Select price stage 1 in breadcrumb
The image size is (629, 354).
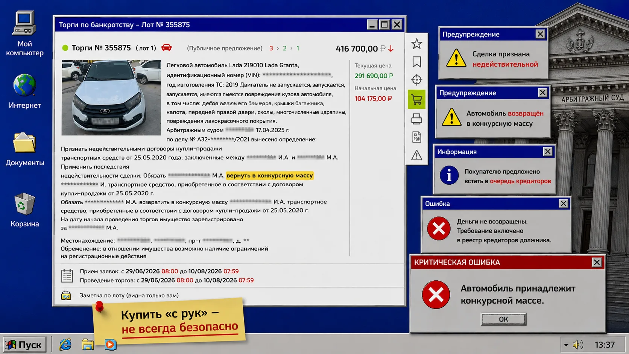(298, 48)
